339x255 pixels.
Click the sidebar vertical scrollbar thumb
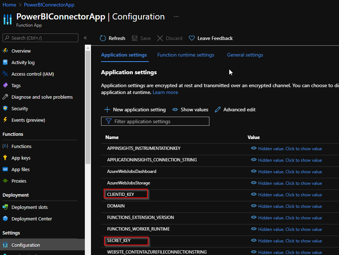88,107
